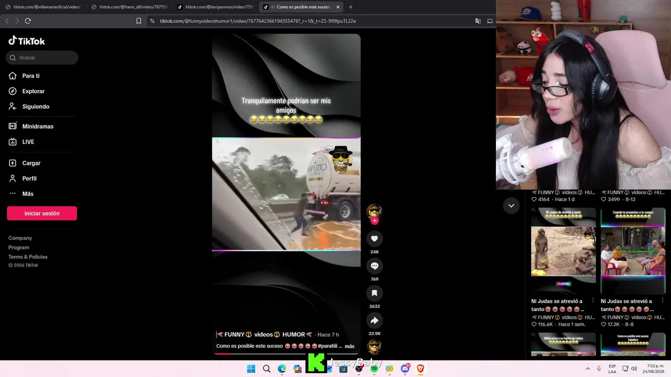Click the video title above 116.6K likes

(x=558, y=305)
